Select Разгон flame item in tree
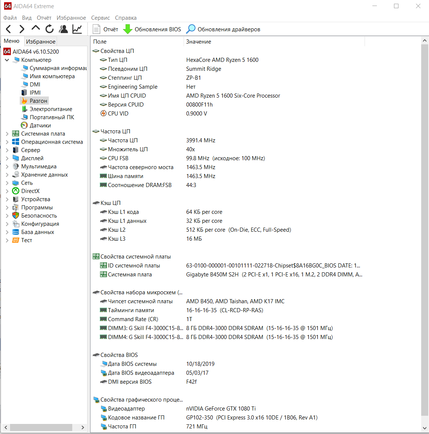Viewport: 429px width, 434px height. point(35,101)
